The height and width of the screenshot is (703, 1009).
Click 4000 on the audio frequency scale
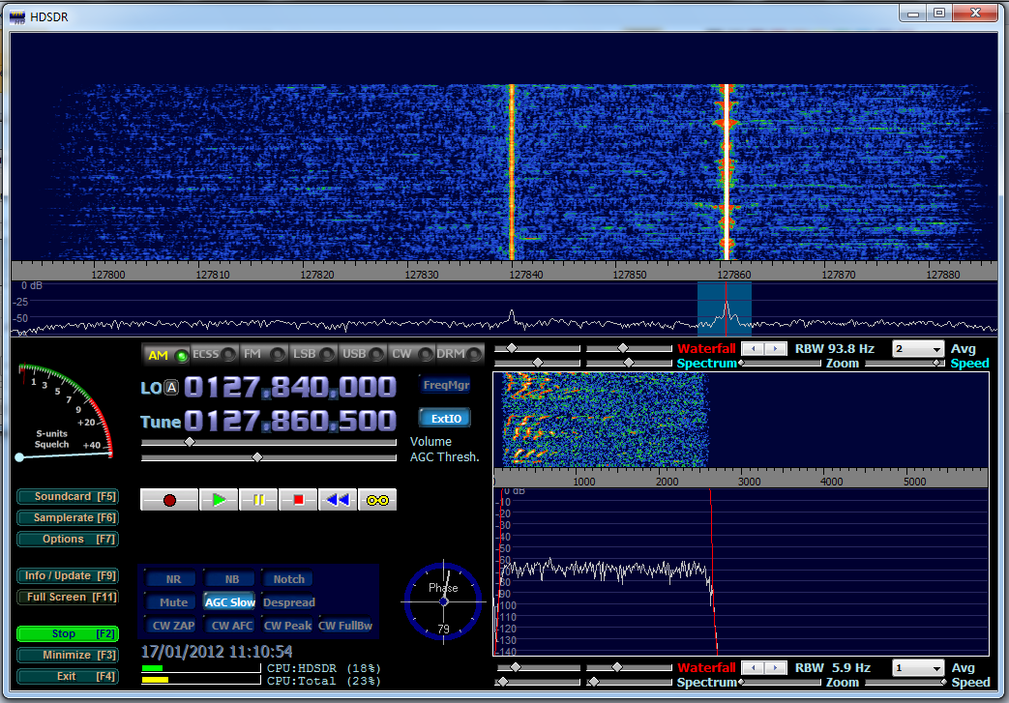[x=831, y=482]
